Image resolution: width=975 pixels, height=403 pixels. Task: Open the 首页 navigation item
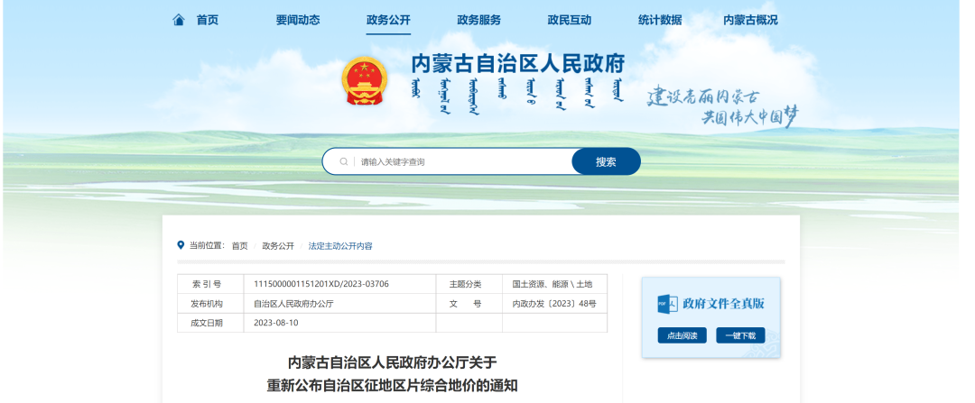(x=208, y=20)
